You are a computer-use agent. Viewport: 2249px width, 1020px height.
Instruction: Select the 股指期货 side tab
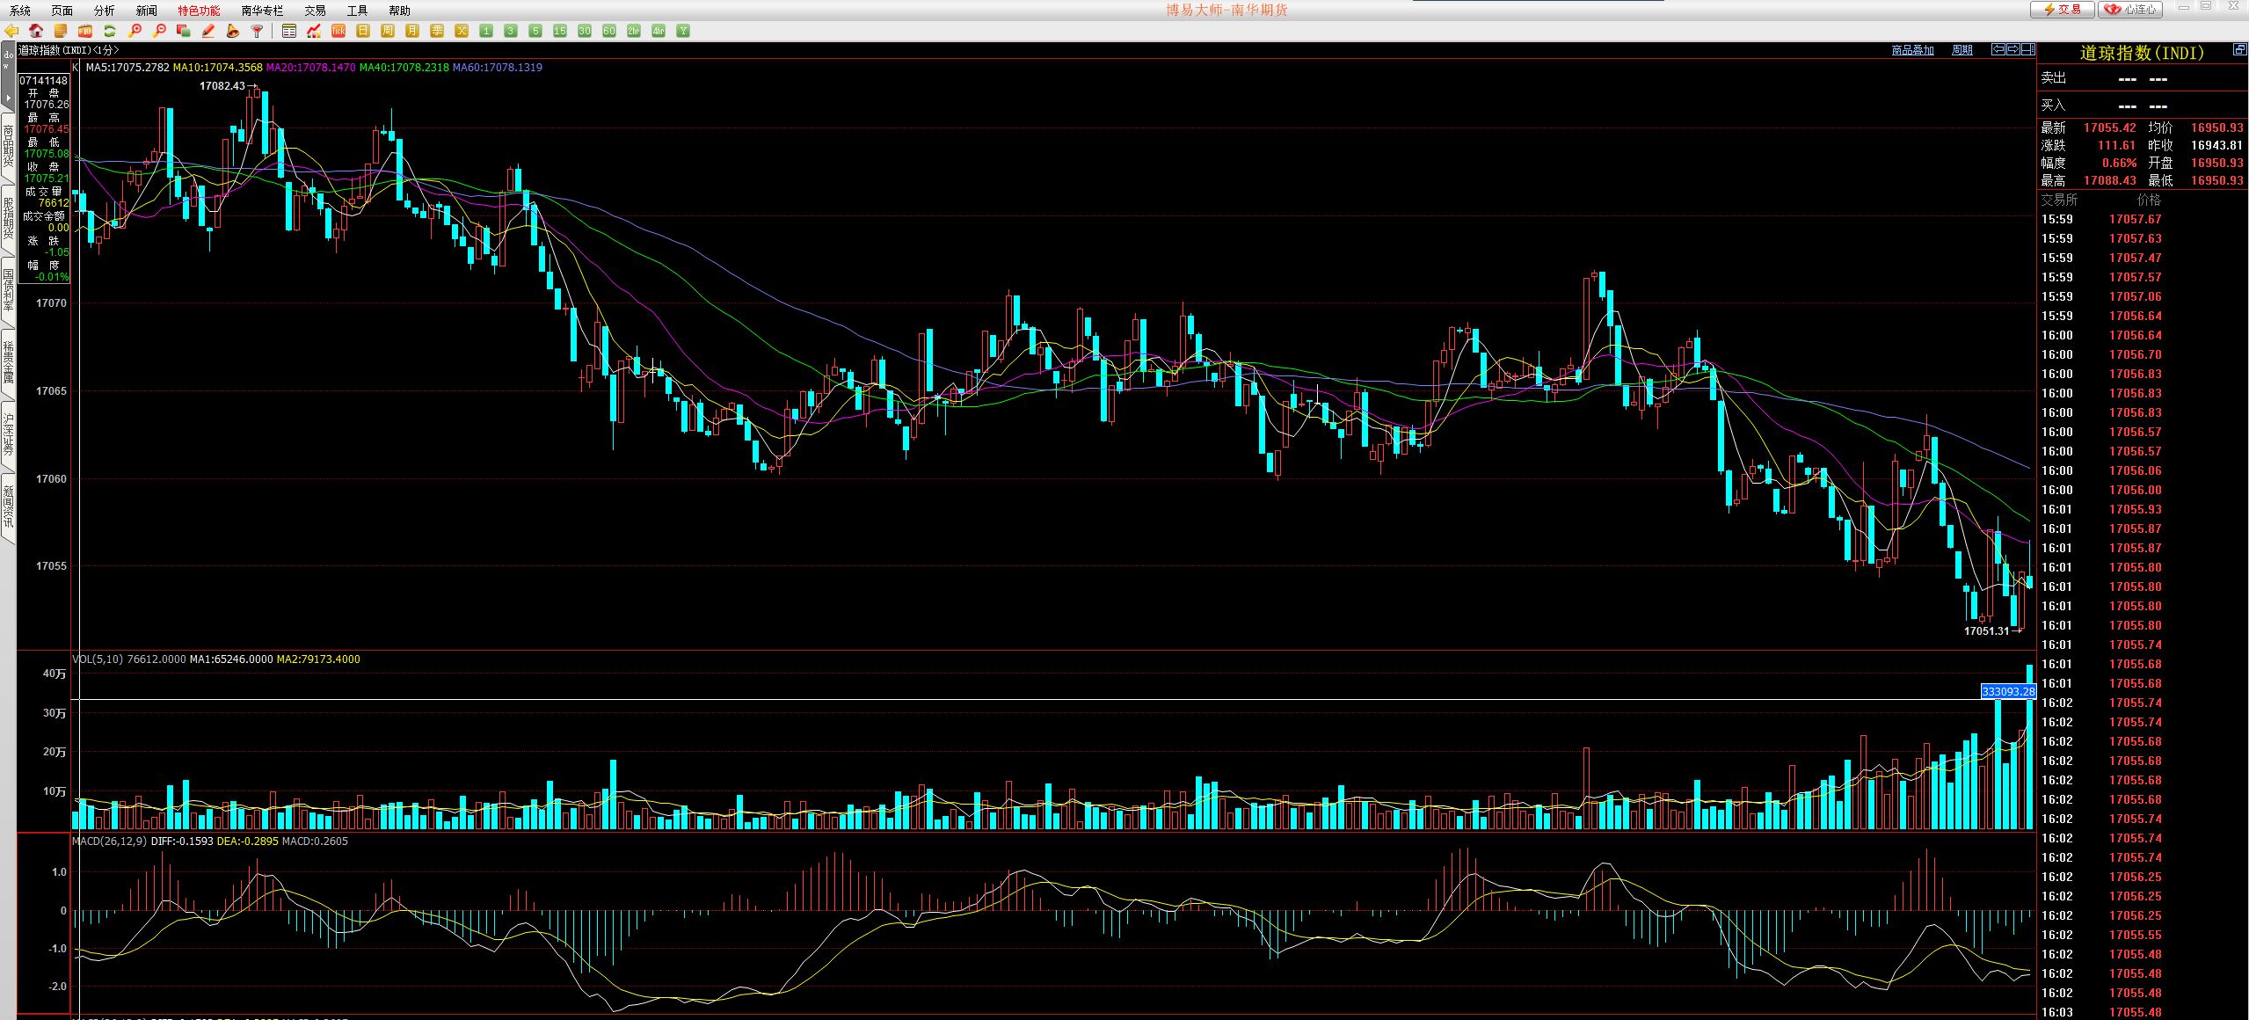8,217
